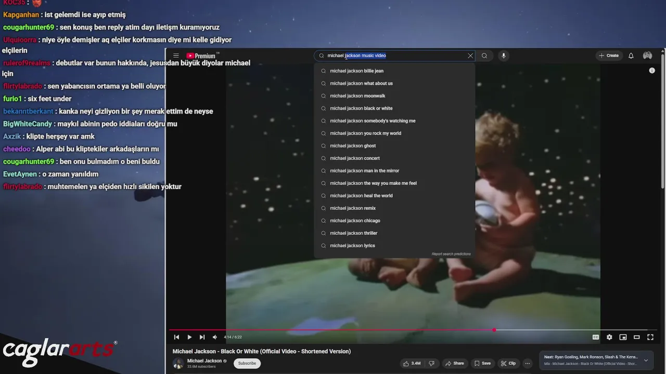The width and height of the screenshot is (666, 374).
Task: Enable miniplayer mode
Action: [623, 337]
